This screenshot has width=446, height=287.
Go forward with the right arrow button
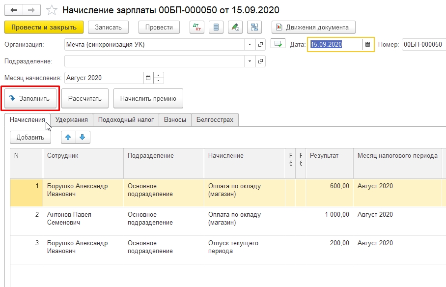[x=31, y=10]
